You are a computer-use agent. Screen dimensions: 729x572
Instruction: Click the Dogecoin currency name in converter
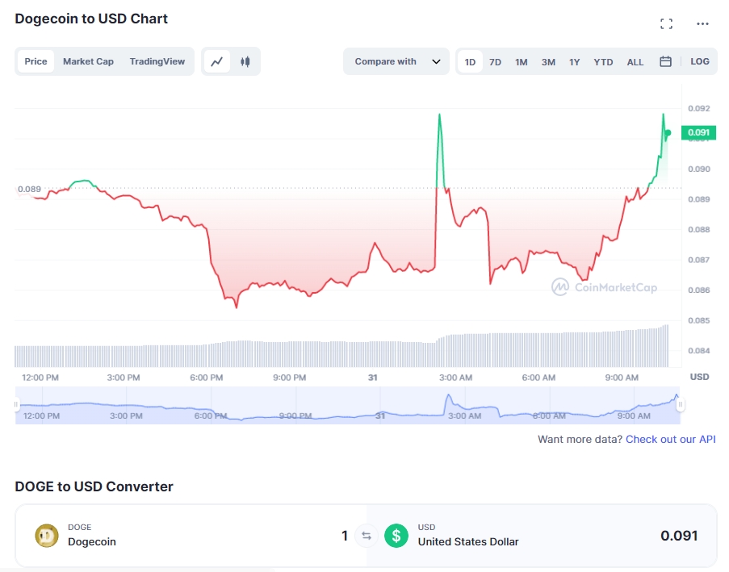tap(91, 542)
